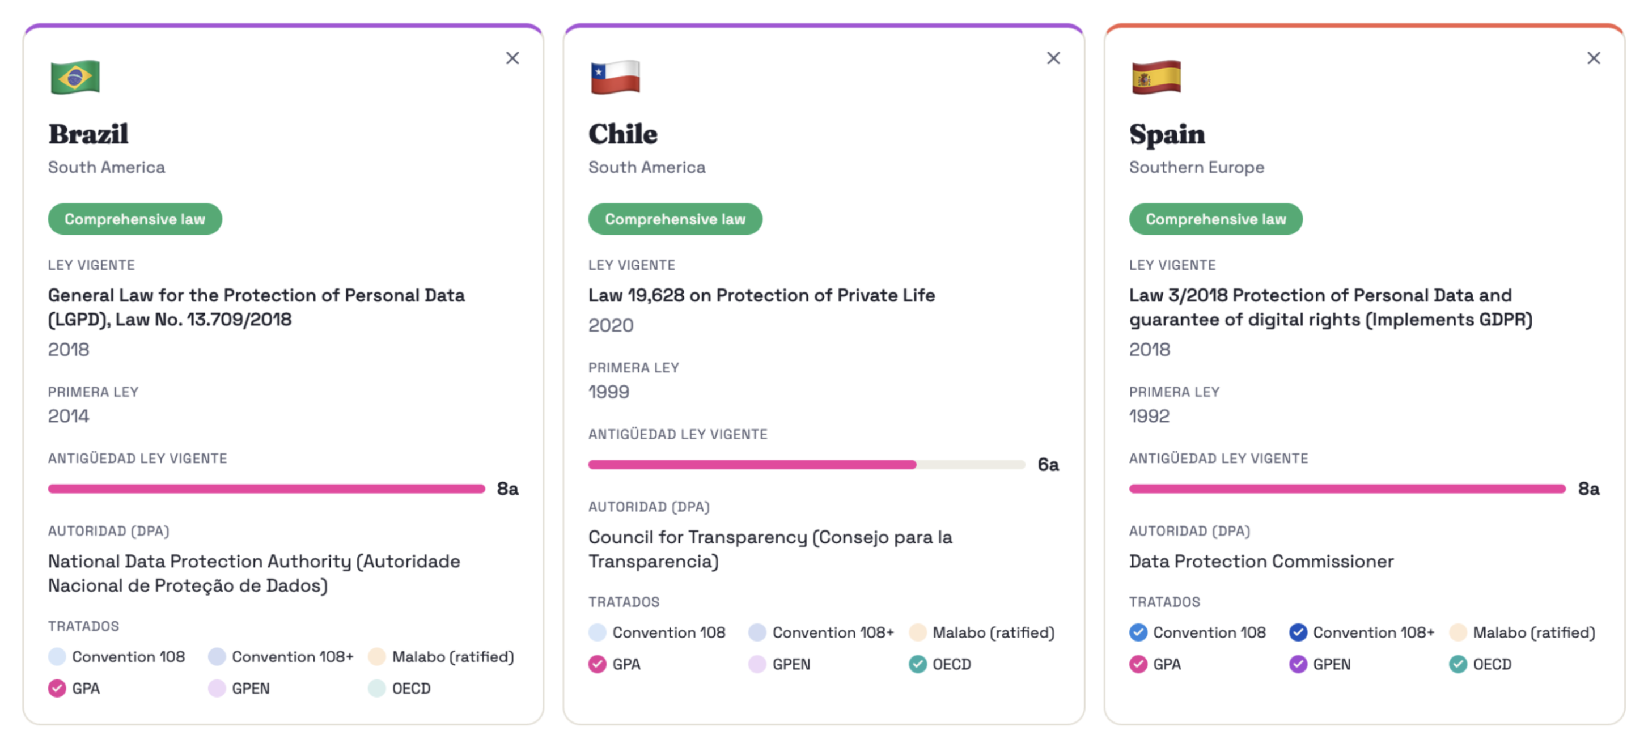Click Chile's law age progress bar

click(806, 464)
